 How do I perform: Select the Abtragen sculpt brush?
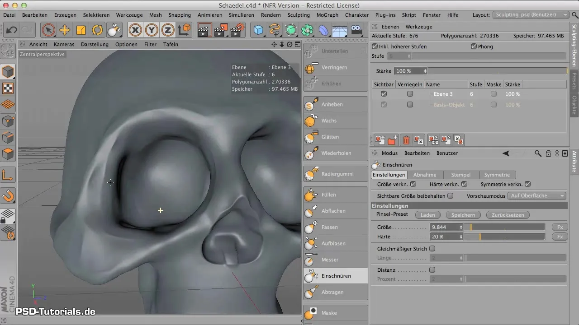click(x=336, y=292)
